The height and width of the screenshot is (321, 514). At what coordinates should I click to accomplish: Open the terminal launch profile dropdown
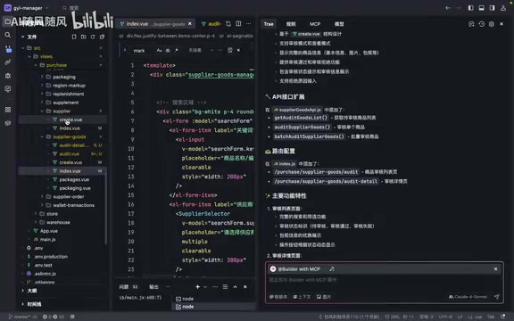click(x=205, y=287)
